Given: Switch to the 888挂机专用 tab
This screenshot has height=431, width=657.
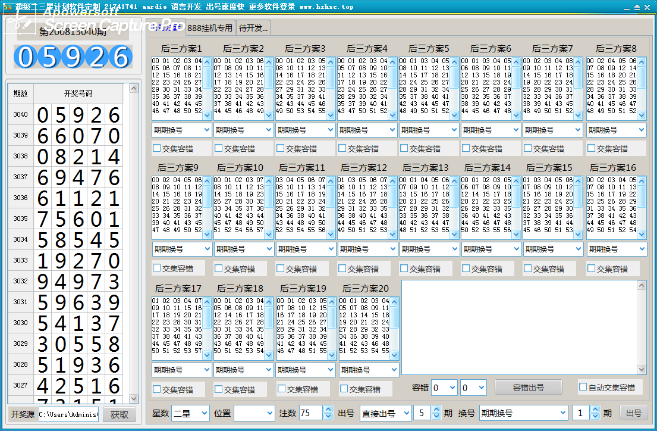Looking at the screenshot, I should point(209,28).
